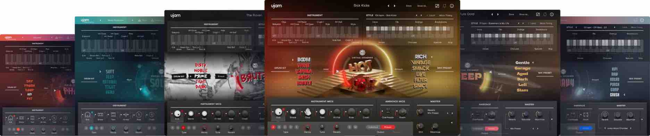Select Snare mic in SOLID window
The image size is (650, 136).
pos(100,114)
